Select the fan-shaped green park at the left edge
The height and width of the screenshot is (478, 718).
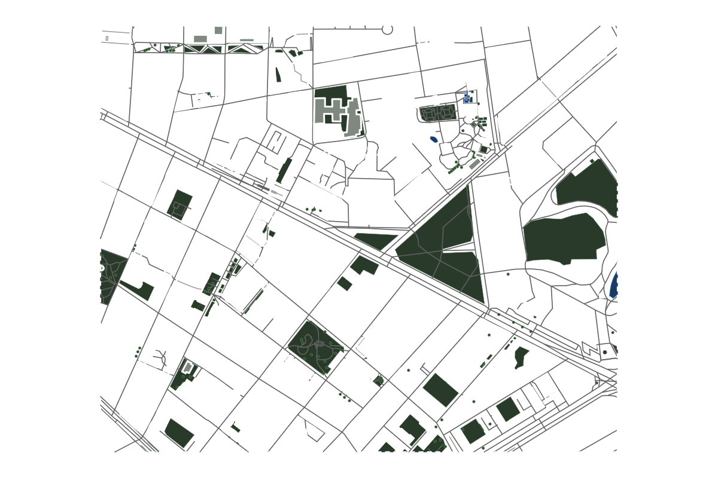point(112,277)
